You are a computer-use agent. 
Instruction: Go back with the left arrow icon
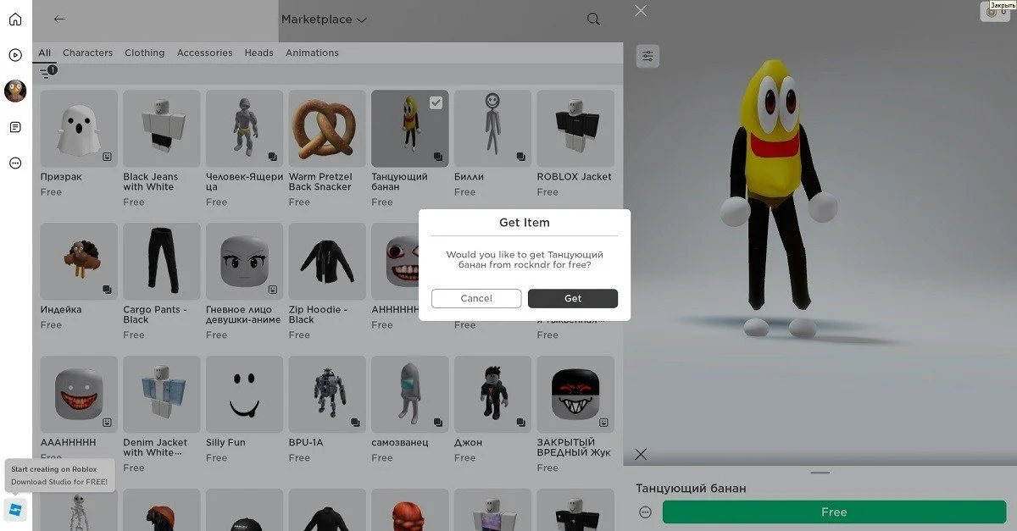click(59, 19)
